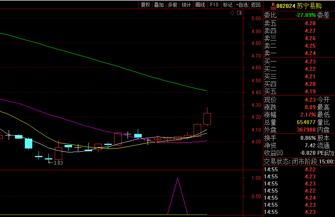Click the 最低 label
This screenshot has height=217, width=335.
point(323,115)
